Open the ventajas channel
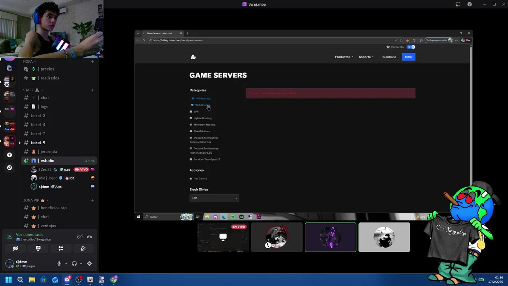508x286 pixels. coord(59,226)
